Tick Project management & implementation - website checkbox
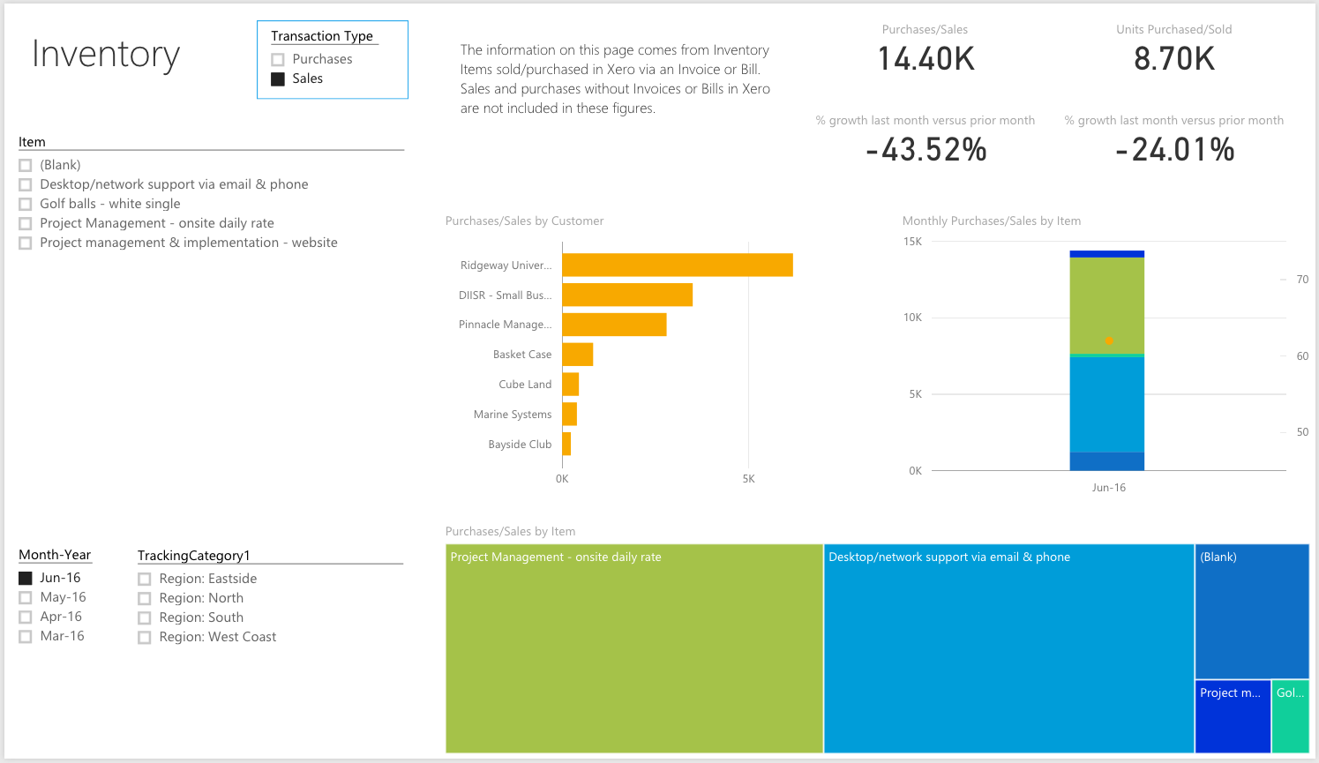 (26, 243)
